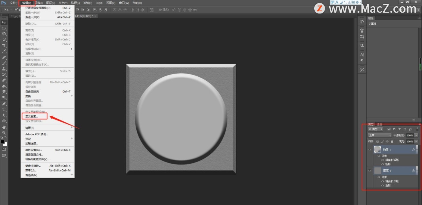Viewport: 422px width, 205px height.
Task: Select the Pen tool
Action: tap(4, 103)
